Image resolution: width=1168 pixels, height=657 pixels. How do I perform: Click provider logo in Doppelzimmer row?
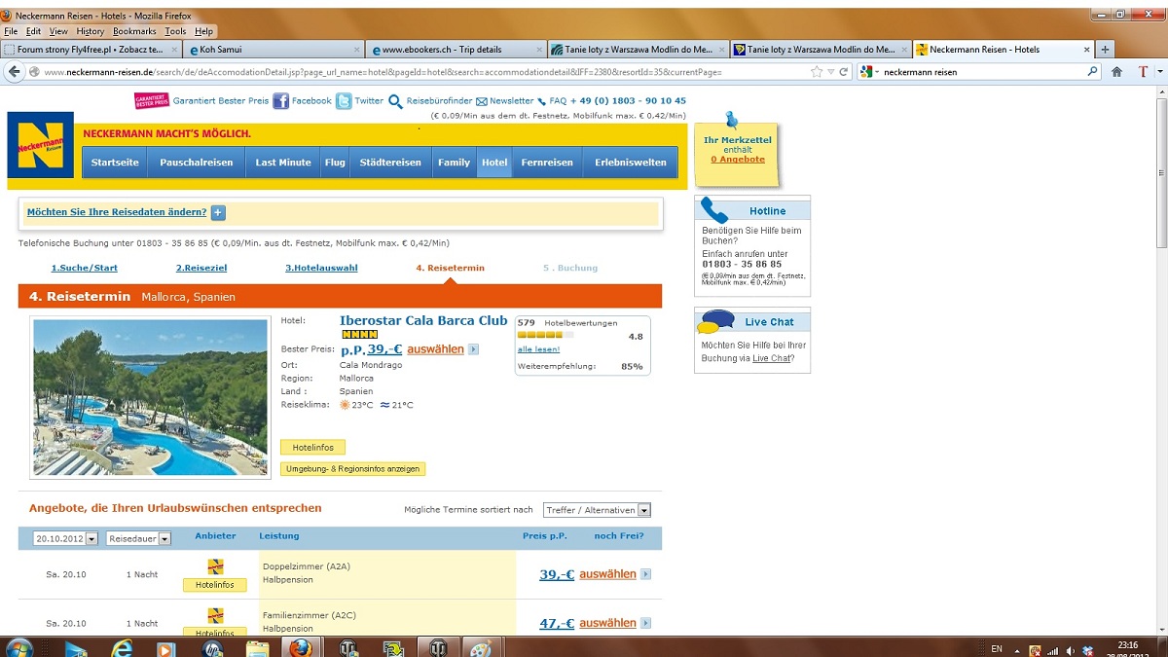click(x=215, y=566)
